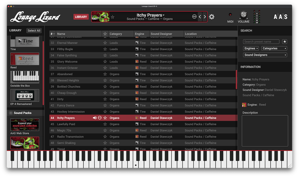Click the speaker icon on Itchy Prayers
This screenshot has width=299, height=177.
[x=95, y=118]
